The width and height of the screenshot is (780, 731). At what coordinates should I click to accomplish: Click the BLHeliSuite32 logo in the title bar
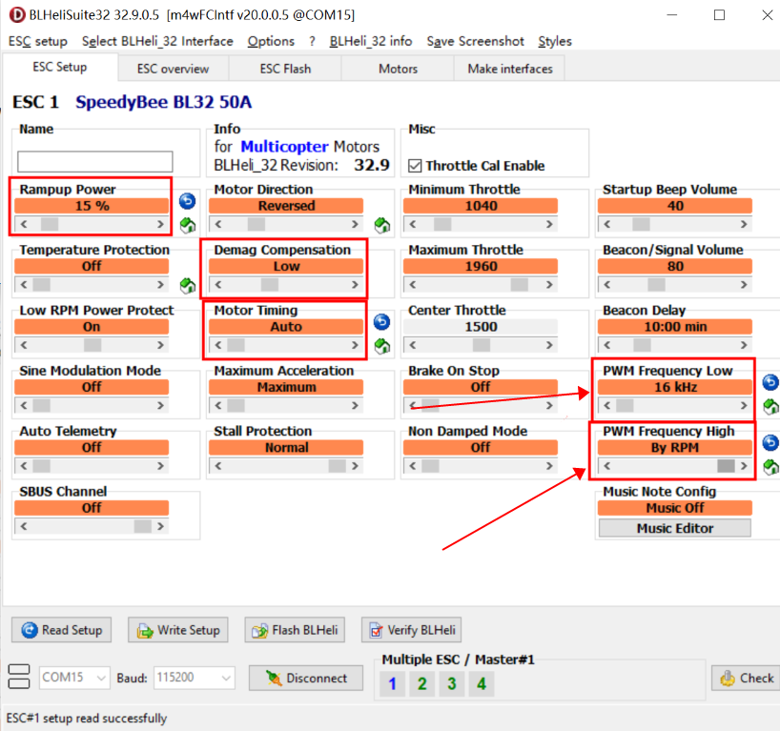coord(17,15)
